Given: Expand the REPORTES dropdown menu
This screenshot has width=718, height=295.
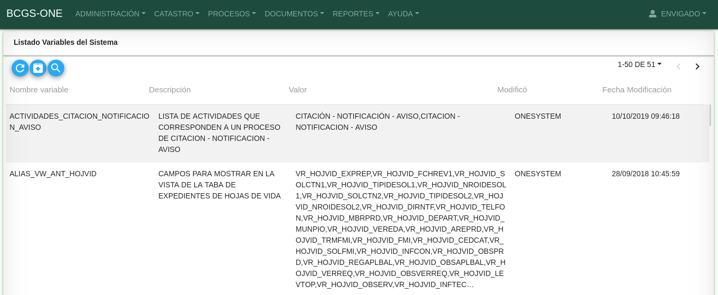Looking at the screenshot, I should click(356, 14).
